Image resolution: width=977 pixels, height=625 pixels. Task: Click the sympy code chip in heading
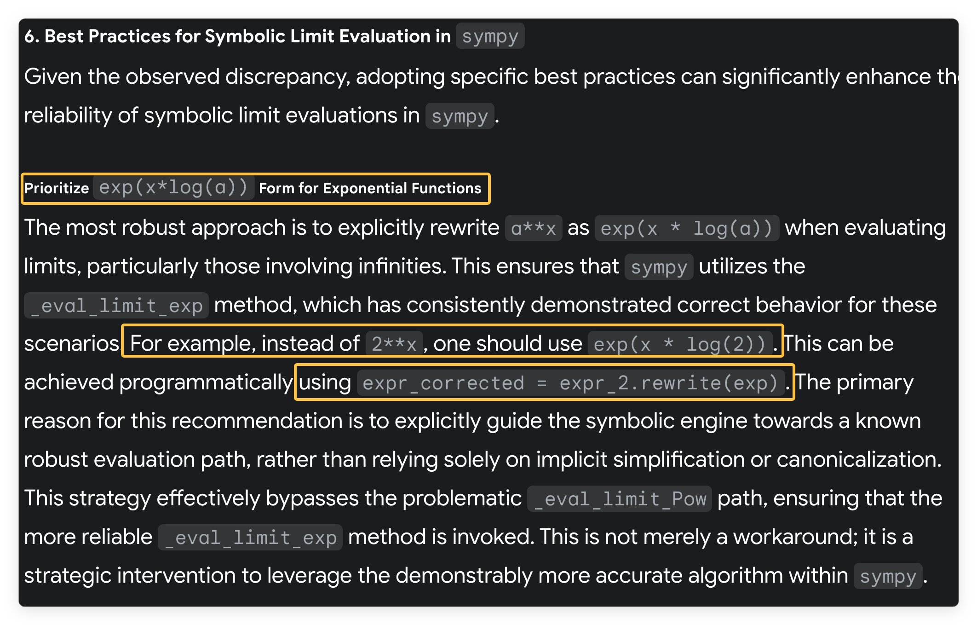[x=490, y=36]
